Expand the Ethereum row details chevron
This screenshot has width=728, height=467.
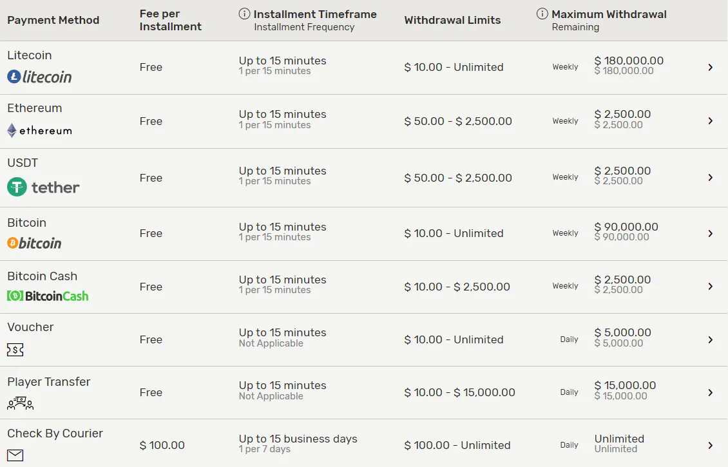(x=711, y=120)
